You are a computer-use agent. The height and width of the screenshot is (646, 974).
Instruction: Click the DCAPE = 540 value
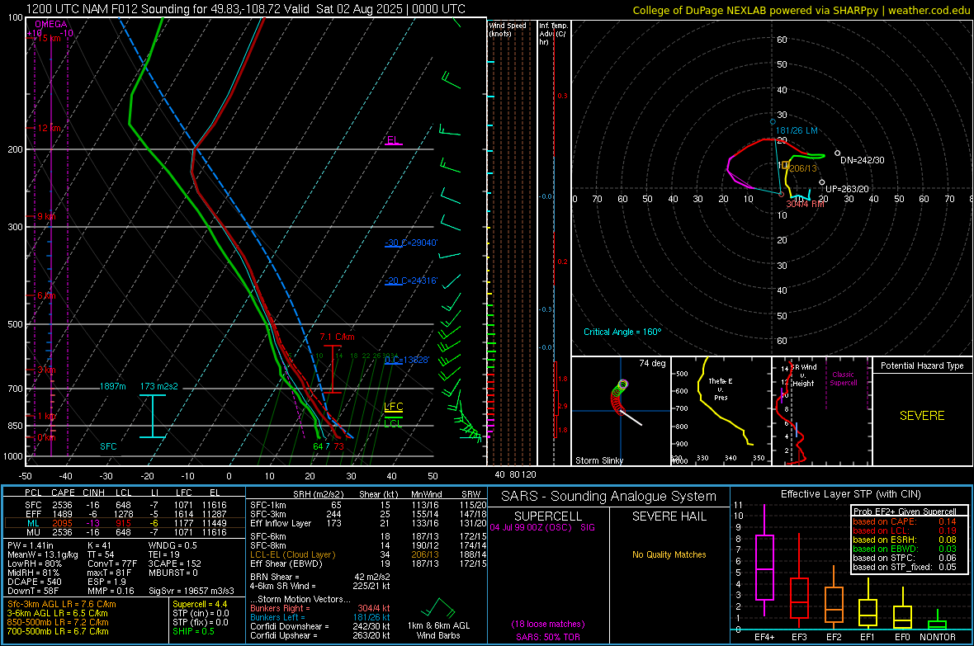(34, 582)
